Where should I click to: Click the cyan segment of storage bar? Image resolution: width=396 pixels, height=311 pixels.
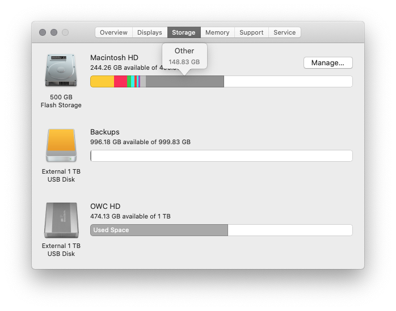133,82
